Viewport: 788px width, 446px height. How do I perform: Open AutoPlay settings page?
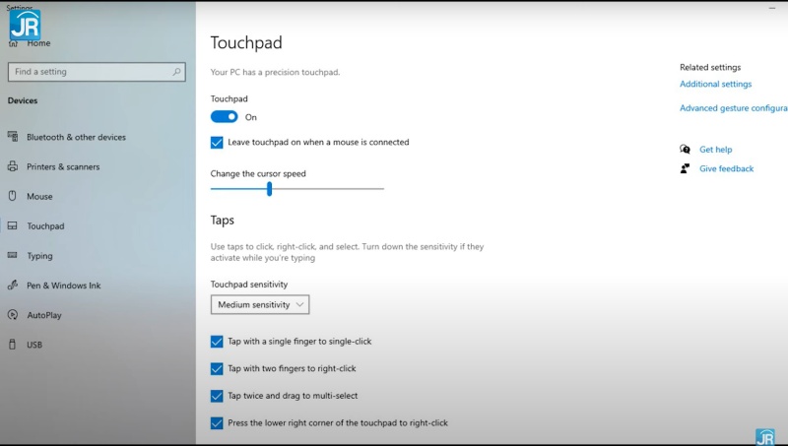(44, 315)
